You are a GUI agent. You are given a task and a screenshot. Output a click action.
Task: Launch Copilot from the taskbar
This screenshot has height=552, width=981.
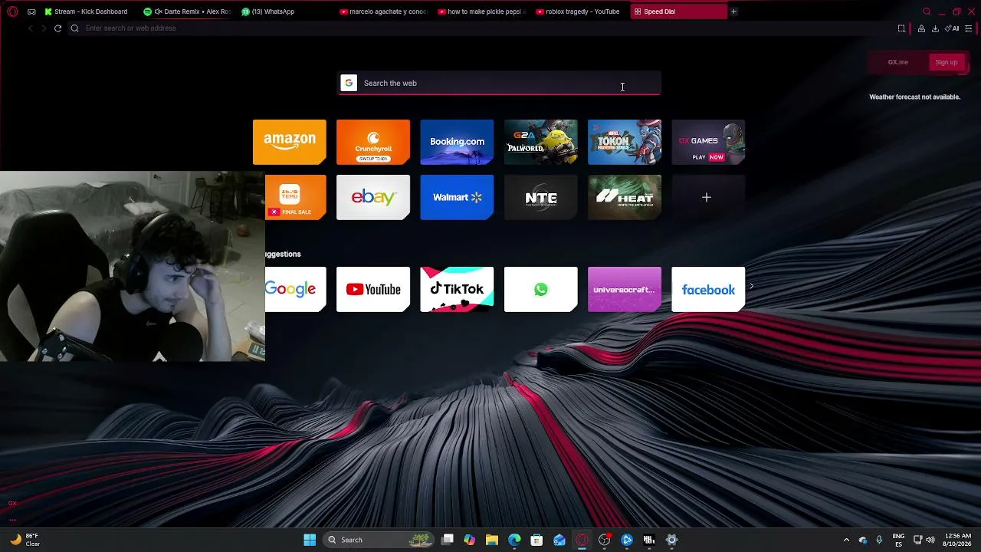(470, 540)
